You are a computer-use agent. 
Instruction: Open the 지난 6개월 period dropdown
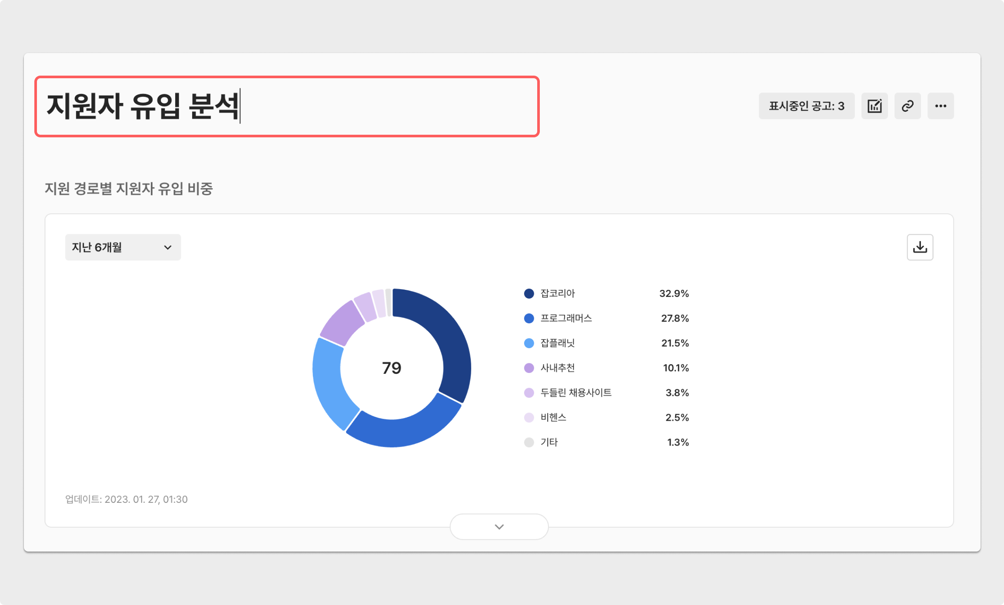(x=123, y=247)
